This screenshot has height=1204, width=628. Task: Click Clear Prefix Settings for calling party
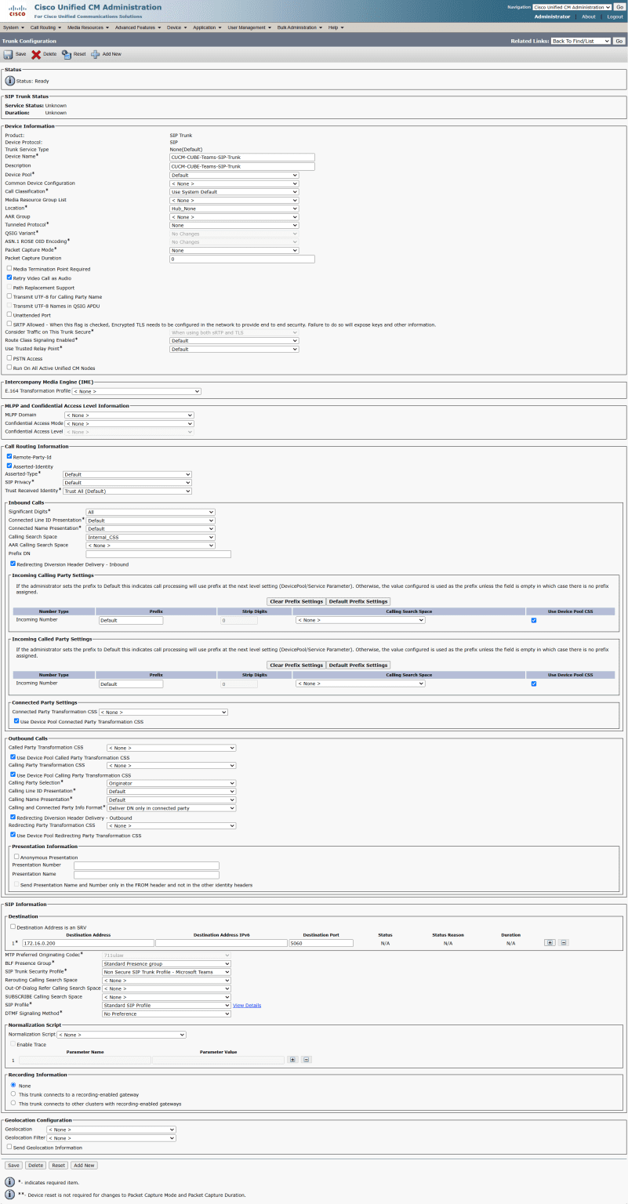pos(296,601)
